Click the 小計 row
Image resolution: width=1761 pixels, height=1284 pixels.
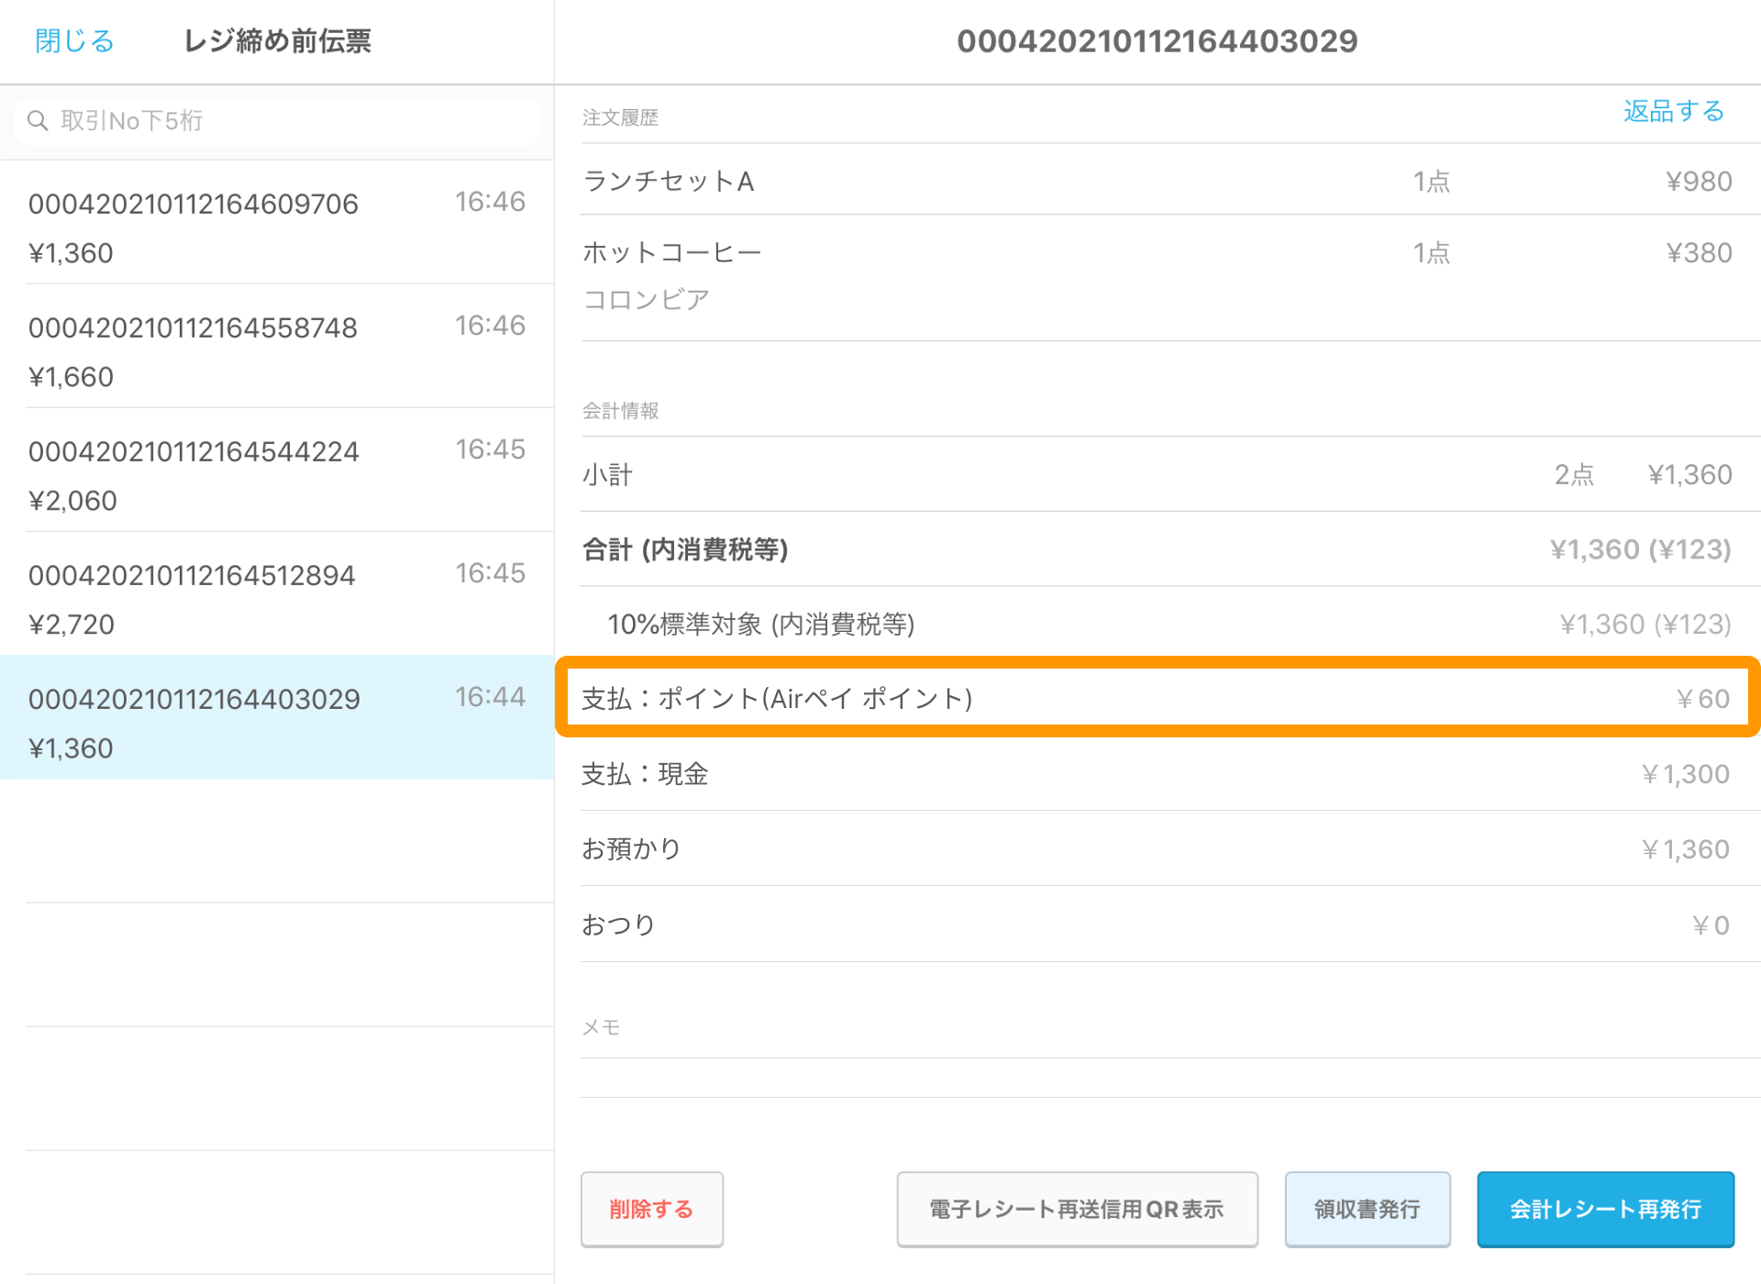(1169, 474)
